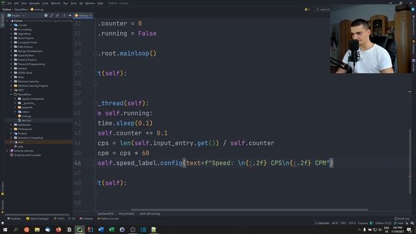
Task: Open the main run configuration dropdown
Action: point(323,9)
